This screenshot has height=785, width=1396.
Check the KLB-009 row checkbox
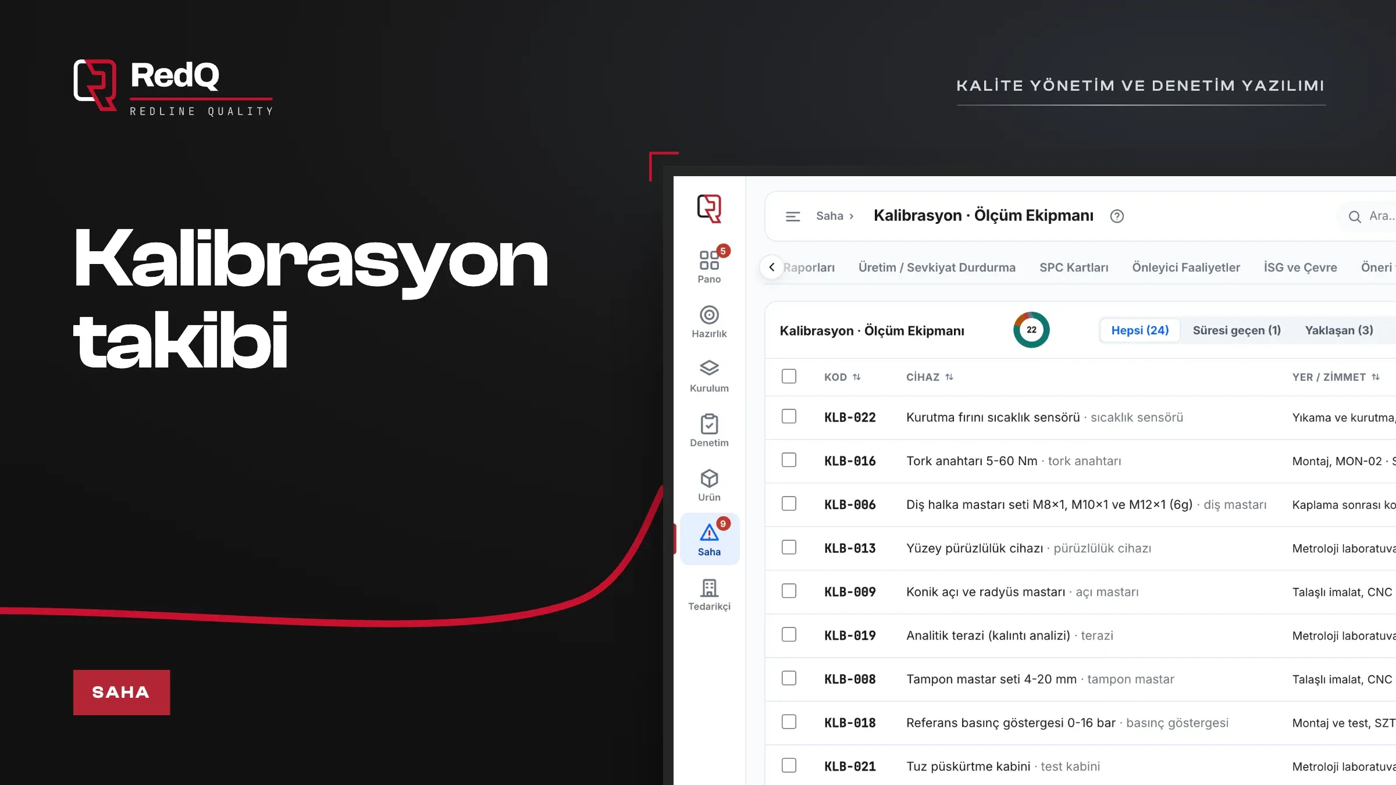[x=789, y=591]
